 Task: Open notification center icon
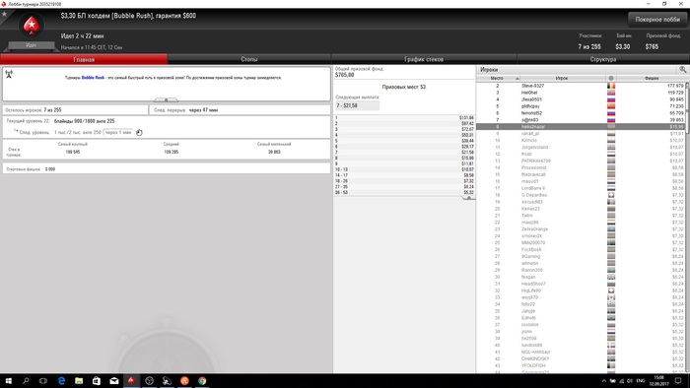(678, 381)
